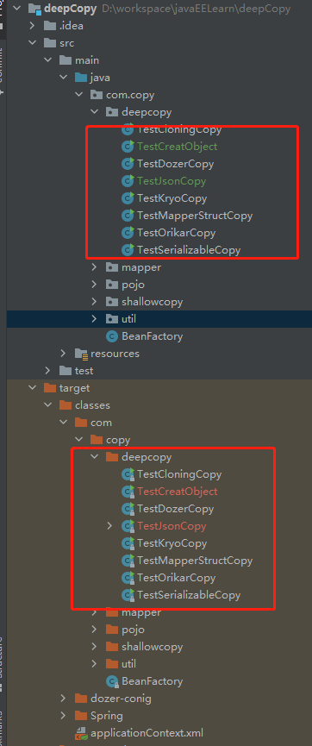Expand TestJsonCopy node in target classes
Image resolution: width=312 pixels, height=746 pixels.
click(110, 526)
